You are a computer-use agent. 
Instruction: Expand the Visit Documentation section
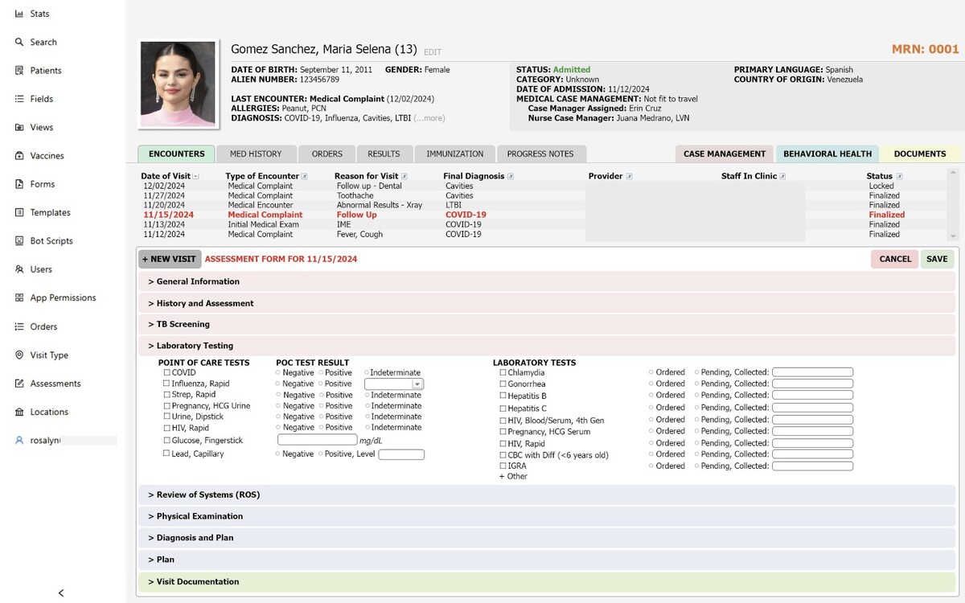(547, 581)
